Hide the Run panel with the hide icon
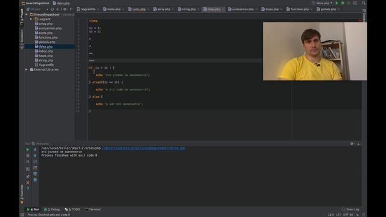 pyautogui.click(x=359, y=143)
